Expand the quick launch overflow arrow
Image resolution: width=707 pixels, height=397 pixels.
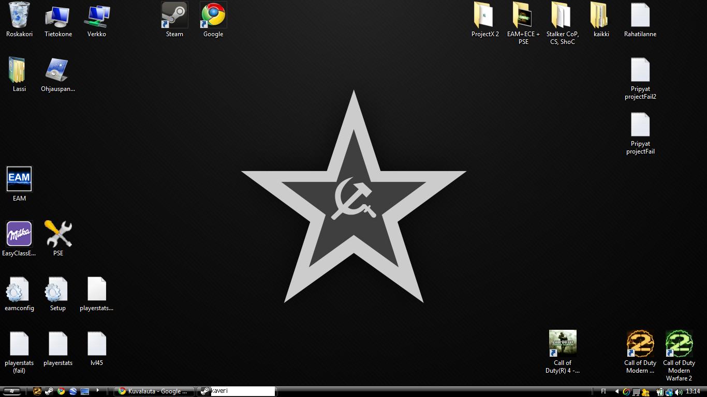pyautogui.click(x=97, y=391)
